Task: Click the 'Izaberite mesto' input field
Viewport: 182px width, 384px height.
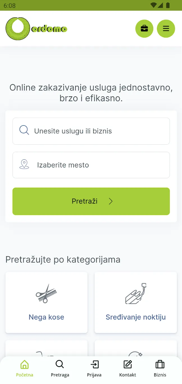Action: pyautogui.click(x=91, y=165)
